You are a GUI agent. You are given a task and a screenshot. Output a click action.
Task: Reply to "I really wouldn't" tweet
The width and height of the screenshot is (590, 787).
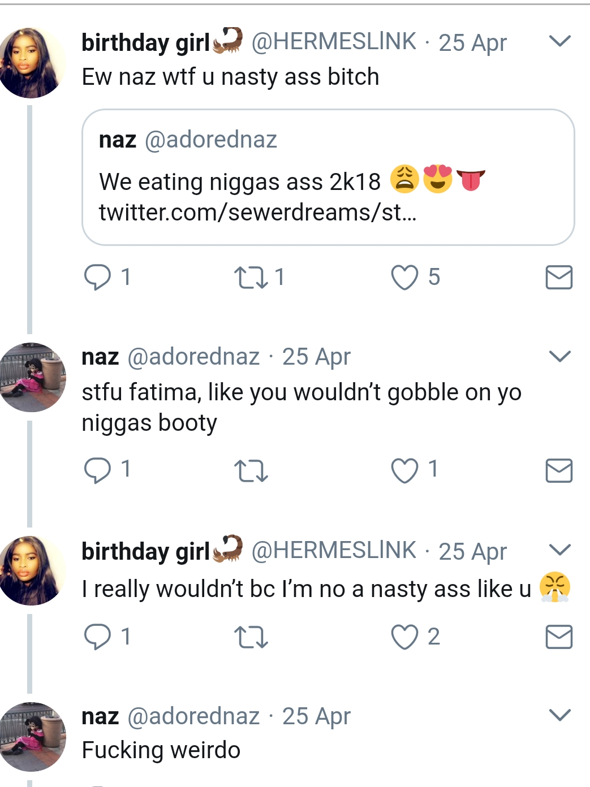coord(98,637)
